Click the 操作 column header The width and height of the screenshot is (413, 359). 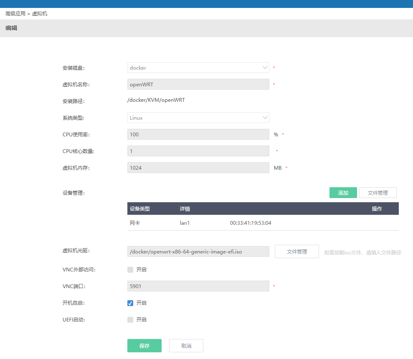pos(377,208)
